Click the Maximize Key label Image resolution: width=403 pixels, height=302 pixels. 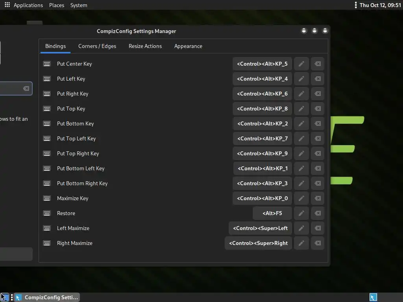pyautogui.click(x=73, y=198)
